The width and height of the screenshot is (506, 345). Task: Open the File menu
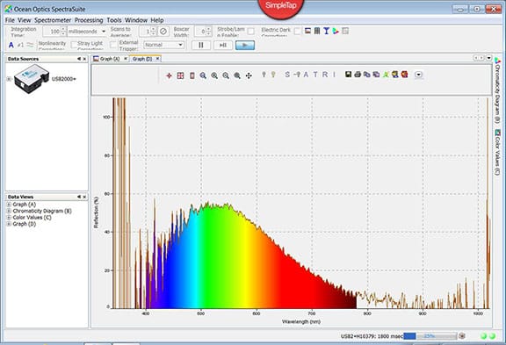click(10, 20)
